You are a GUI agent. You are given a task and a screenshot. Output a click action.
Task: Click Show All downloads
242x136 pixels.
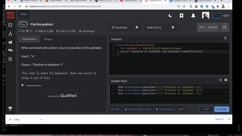pos(219,119)
